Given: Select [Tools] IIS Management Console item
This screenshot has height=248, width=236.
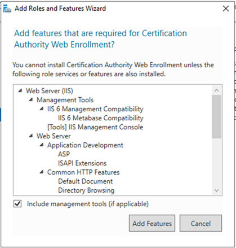Looking at the screenshot, I should pyautogui.click(x=95, y=127).
